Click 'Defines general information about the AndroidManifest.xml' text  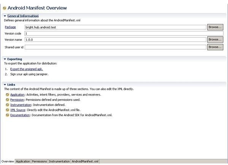click(42, 20)
